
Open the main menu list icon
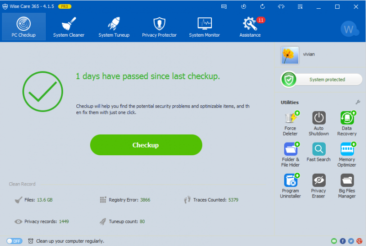[x=300, y=6]
